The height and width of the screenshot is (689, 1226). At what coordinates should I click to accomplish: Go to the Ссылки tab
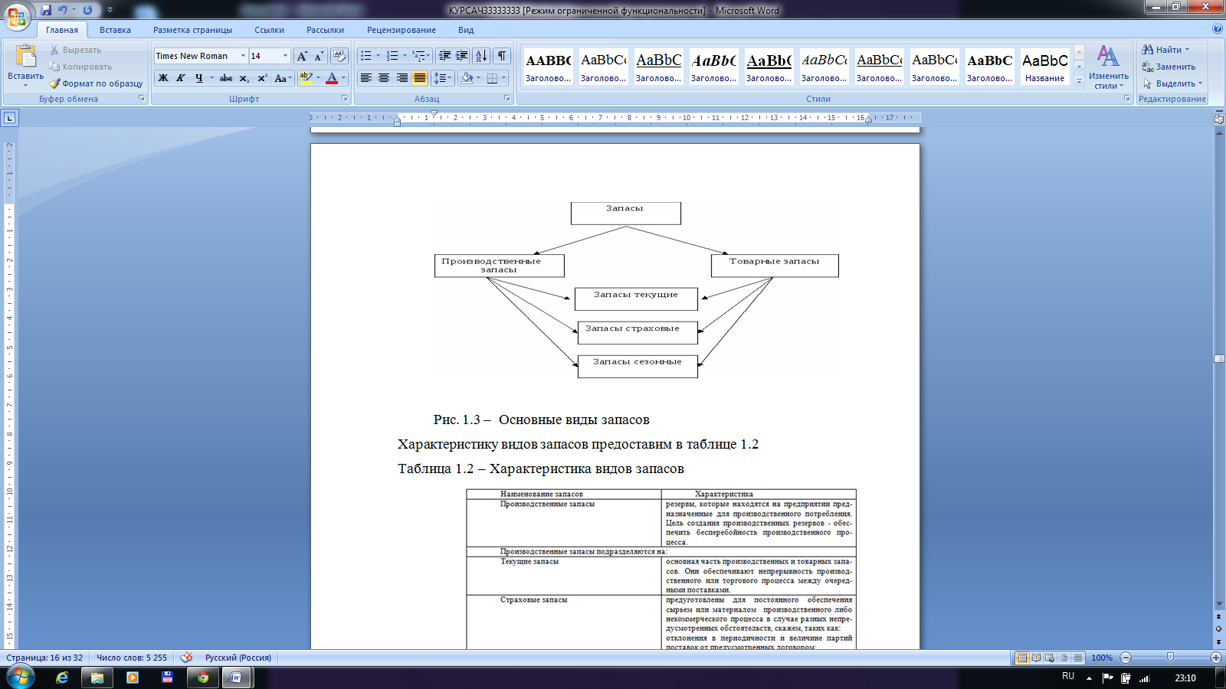(269, 30)
